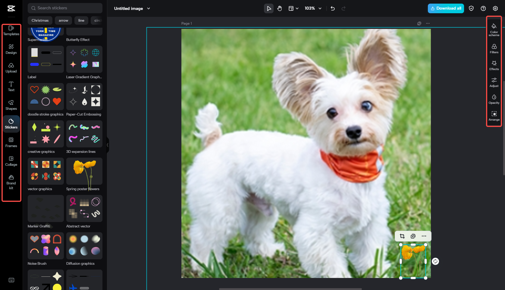Open the Color scheme panel

coord(494,29)
